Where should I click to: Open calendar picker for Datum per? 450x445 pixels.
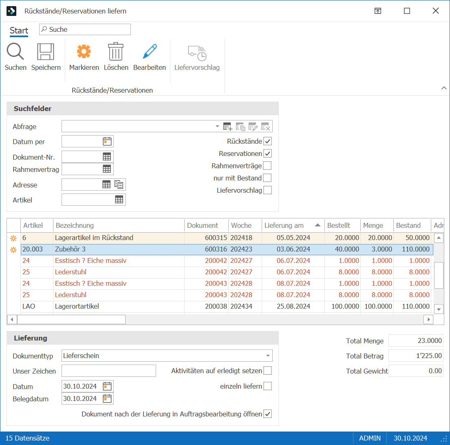107,141
